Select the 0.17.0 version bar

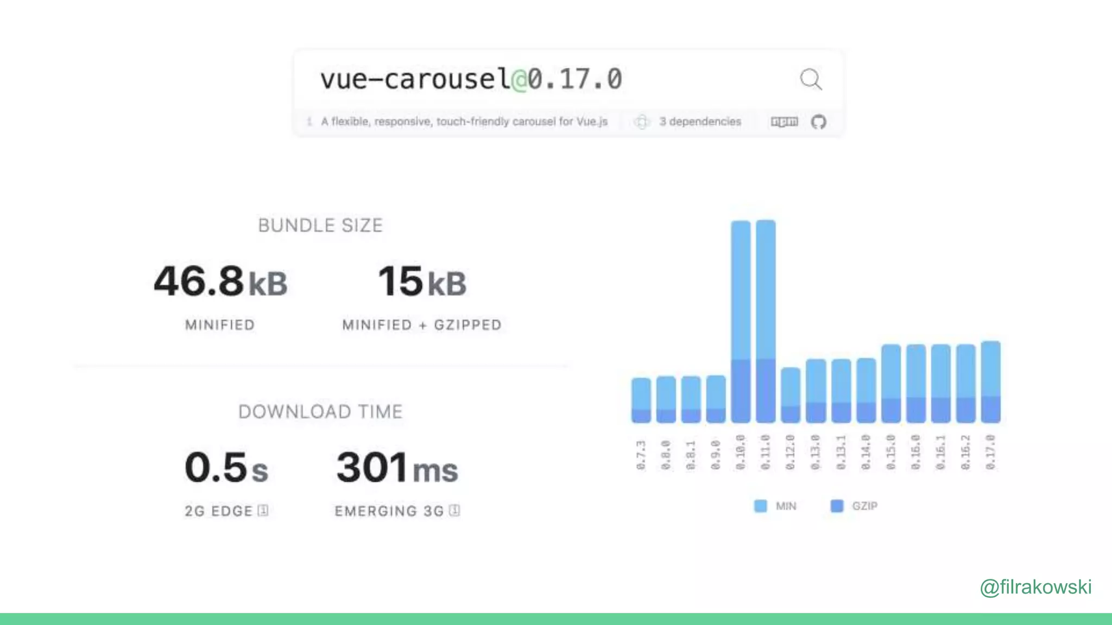pyautogui.click(x=990, y=382)
